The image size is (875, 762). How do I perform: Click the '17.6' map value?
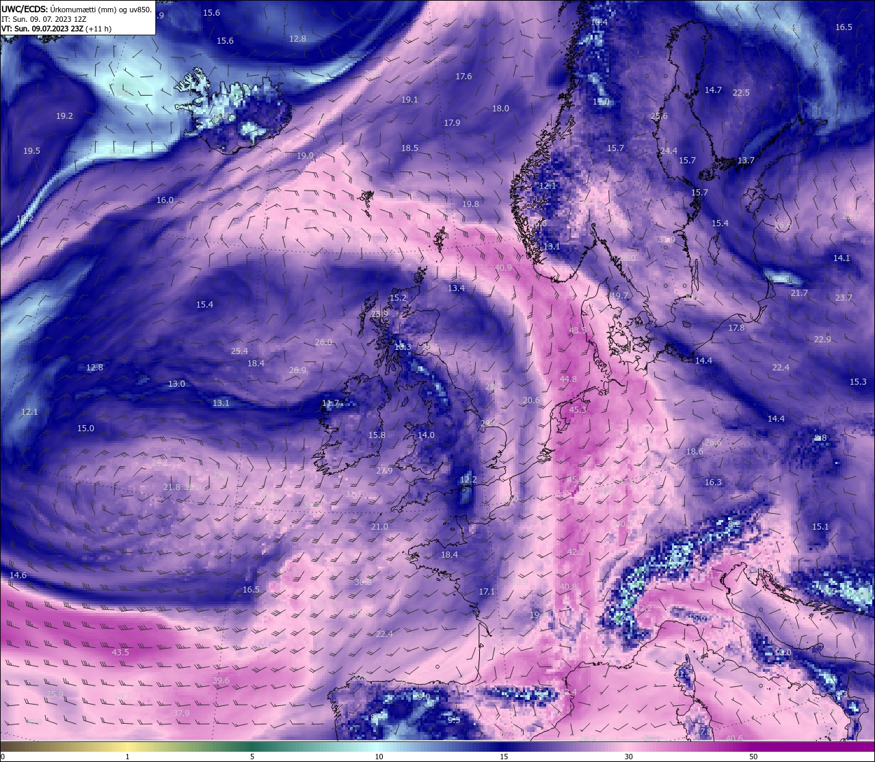tap(463, 77)
